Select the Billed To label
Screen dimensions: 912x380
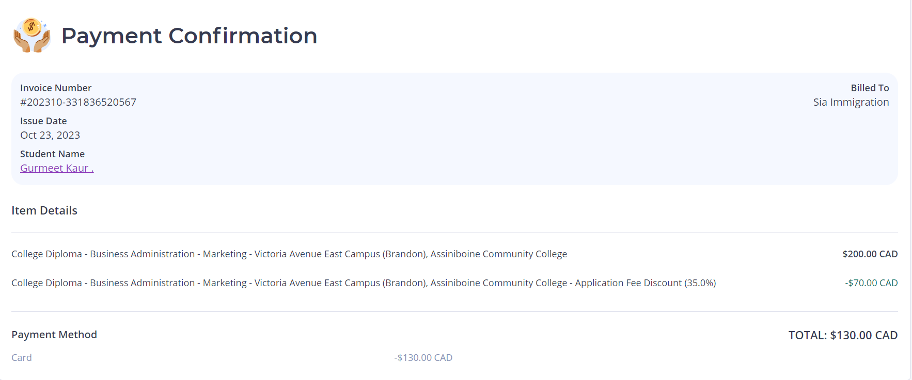[870, 88]
